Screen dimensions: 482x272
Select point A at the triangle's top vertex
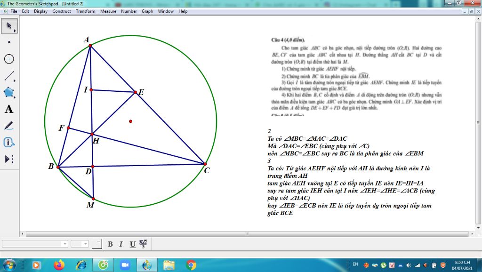click(90, 46)
